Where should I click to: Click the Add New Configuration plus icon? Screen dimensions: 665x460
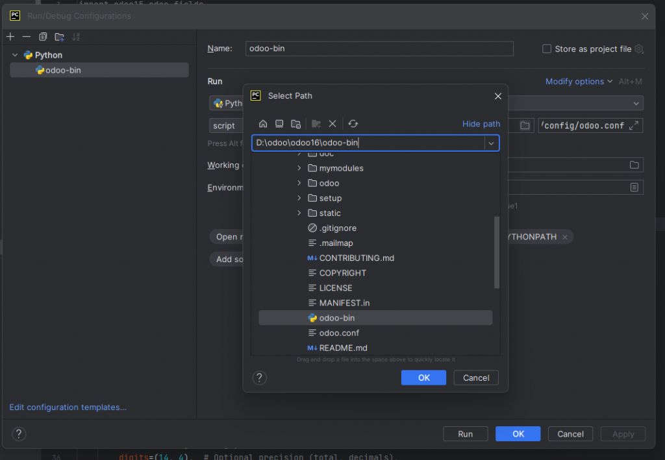pos(10,37)
